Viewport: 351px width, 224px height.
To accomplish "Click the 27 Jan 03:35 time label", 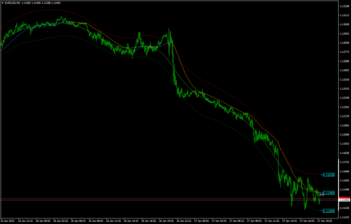I will (219, 221).
